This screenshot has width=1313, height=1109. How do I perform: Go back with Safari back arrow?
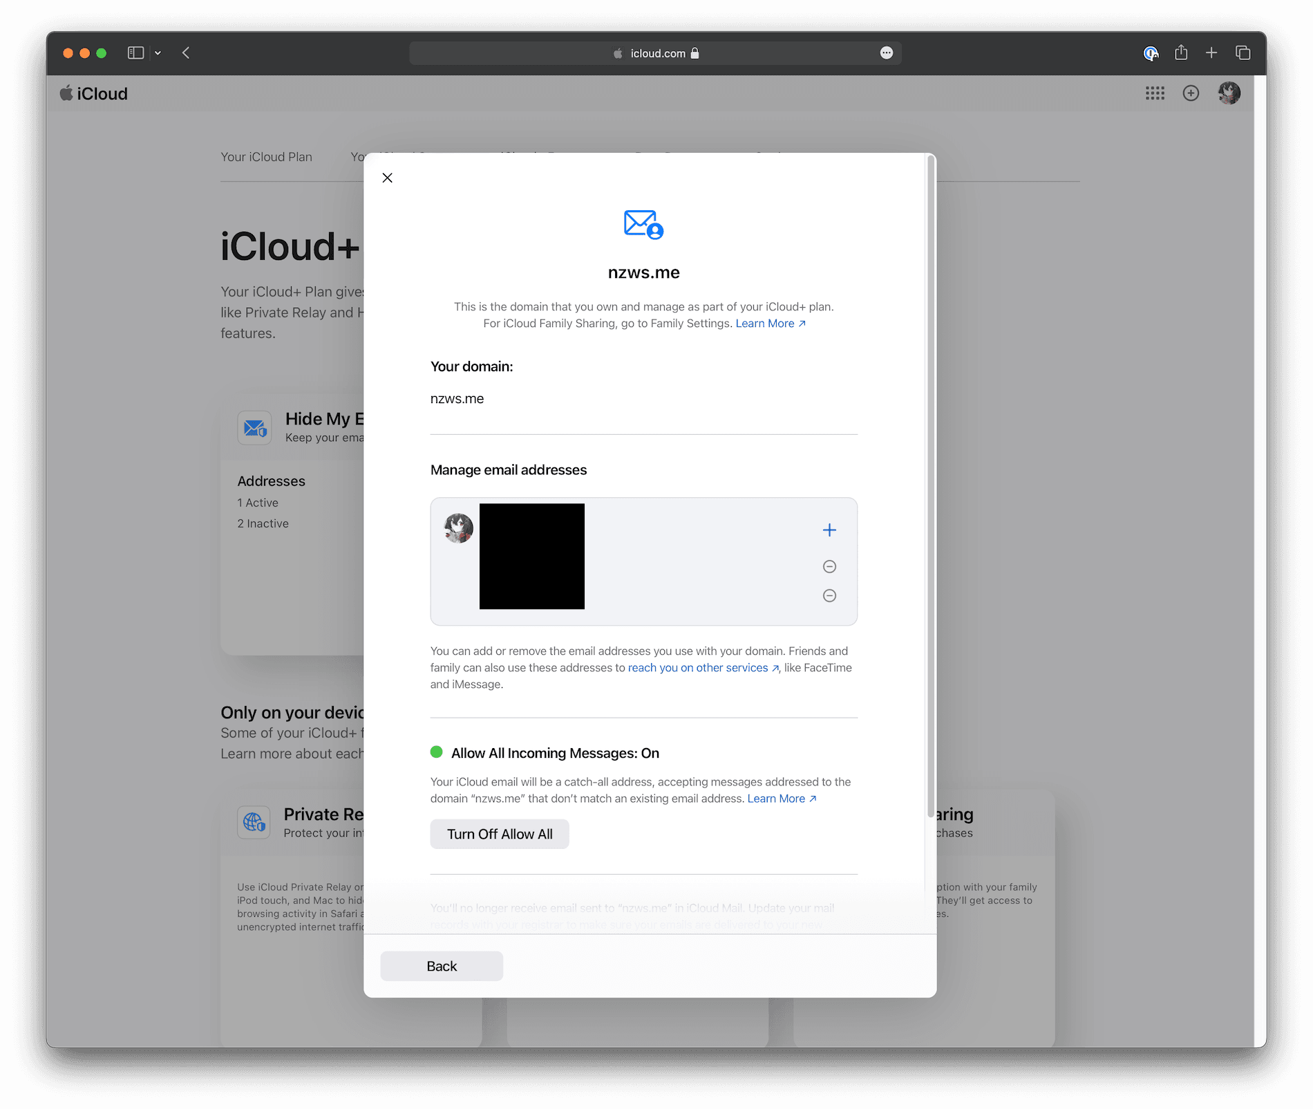tap(186, 53)
